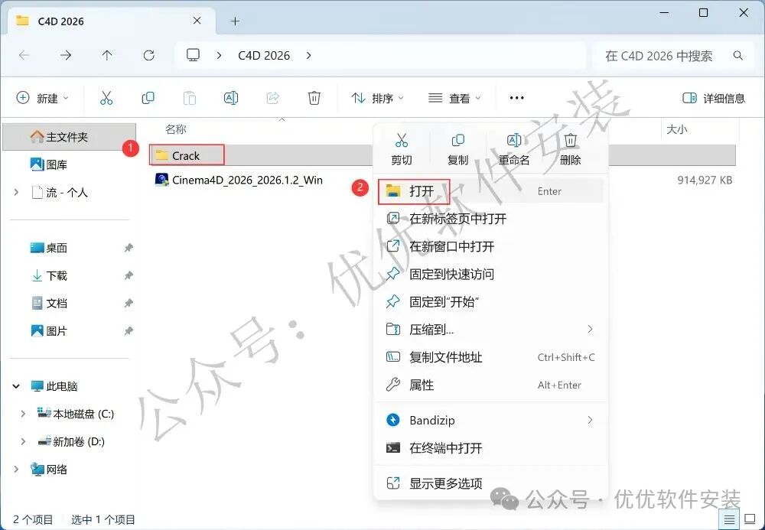Screen dimensions: 765x530
Task: Collapse the 此电脑 tree node
Action: point(16,386)
